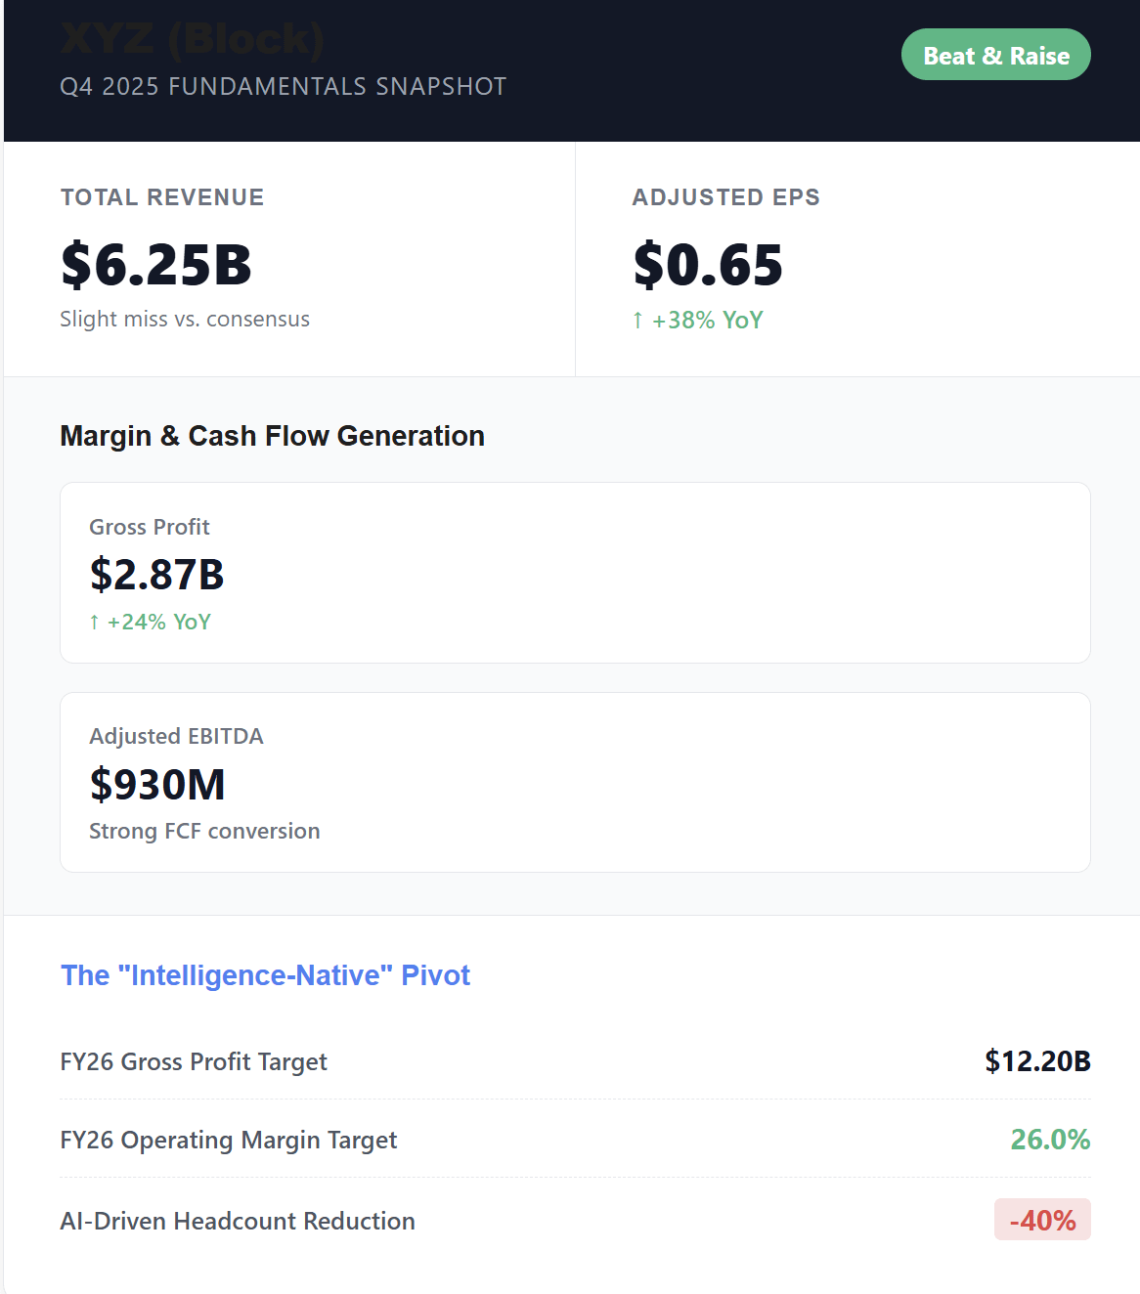Click Strong FCF conversion text
Screen dimensions: 1140x1294
(x=204, y=831)
